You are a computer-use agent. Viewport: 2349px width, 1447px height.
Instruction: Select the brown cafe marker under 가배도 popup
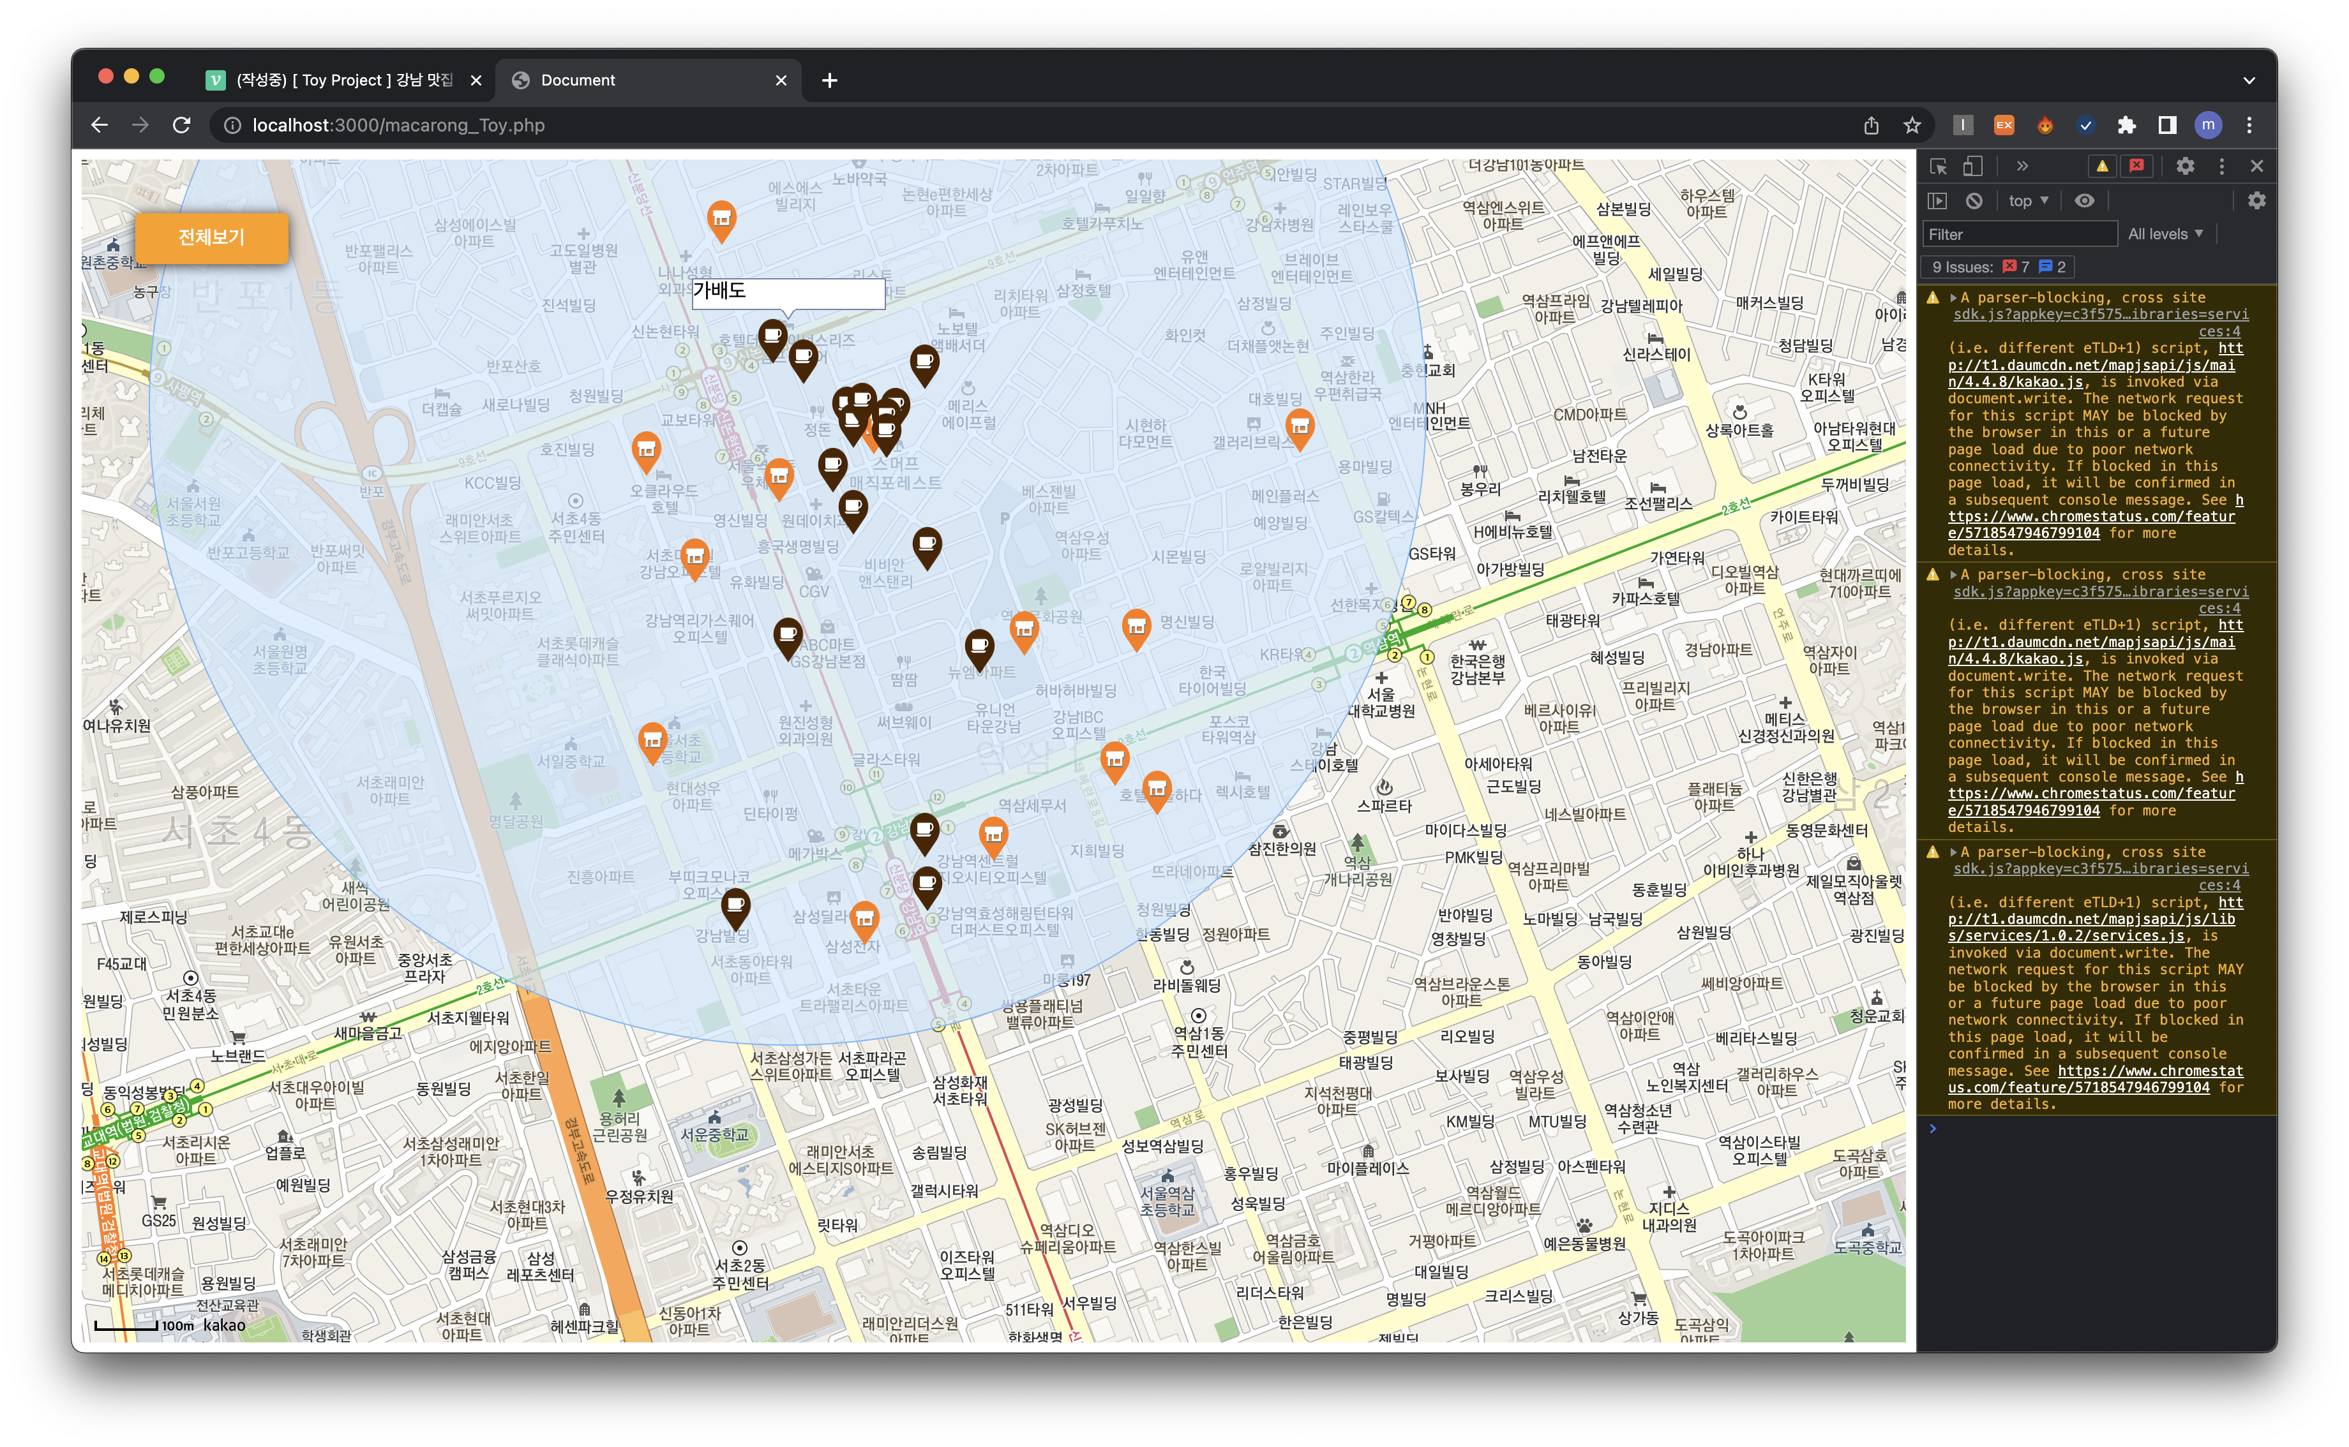[x=772, y=339]
